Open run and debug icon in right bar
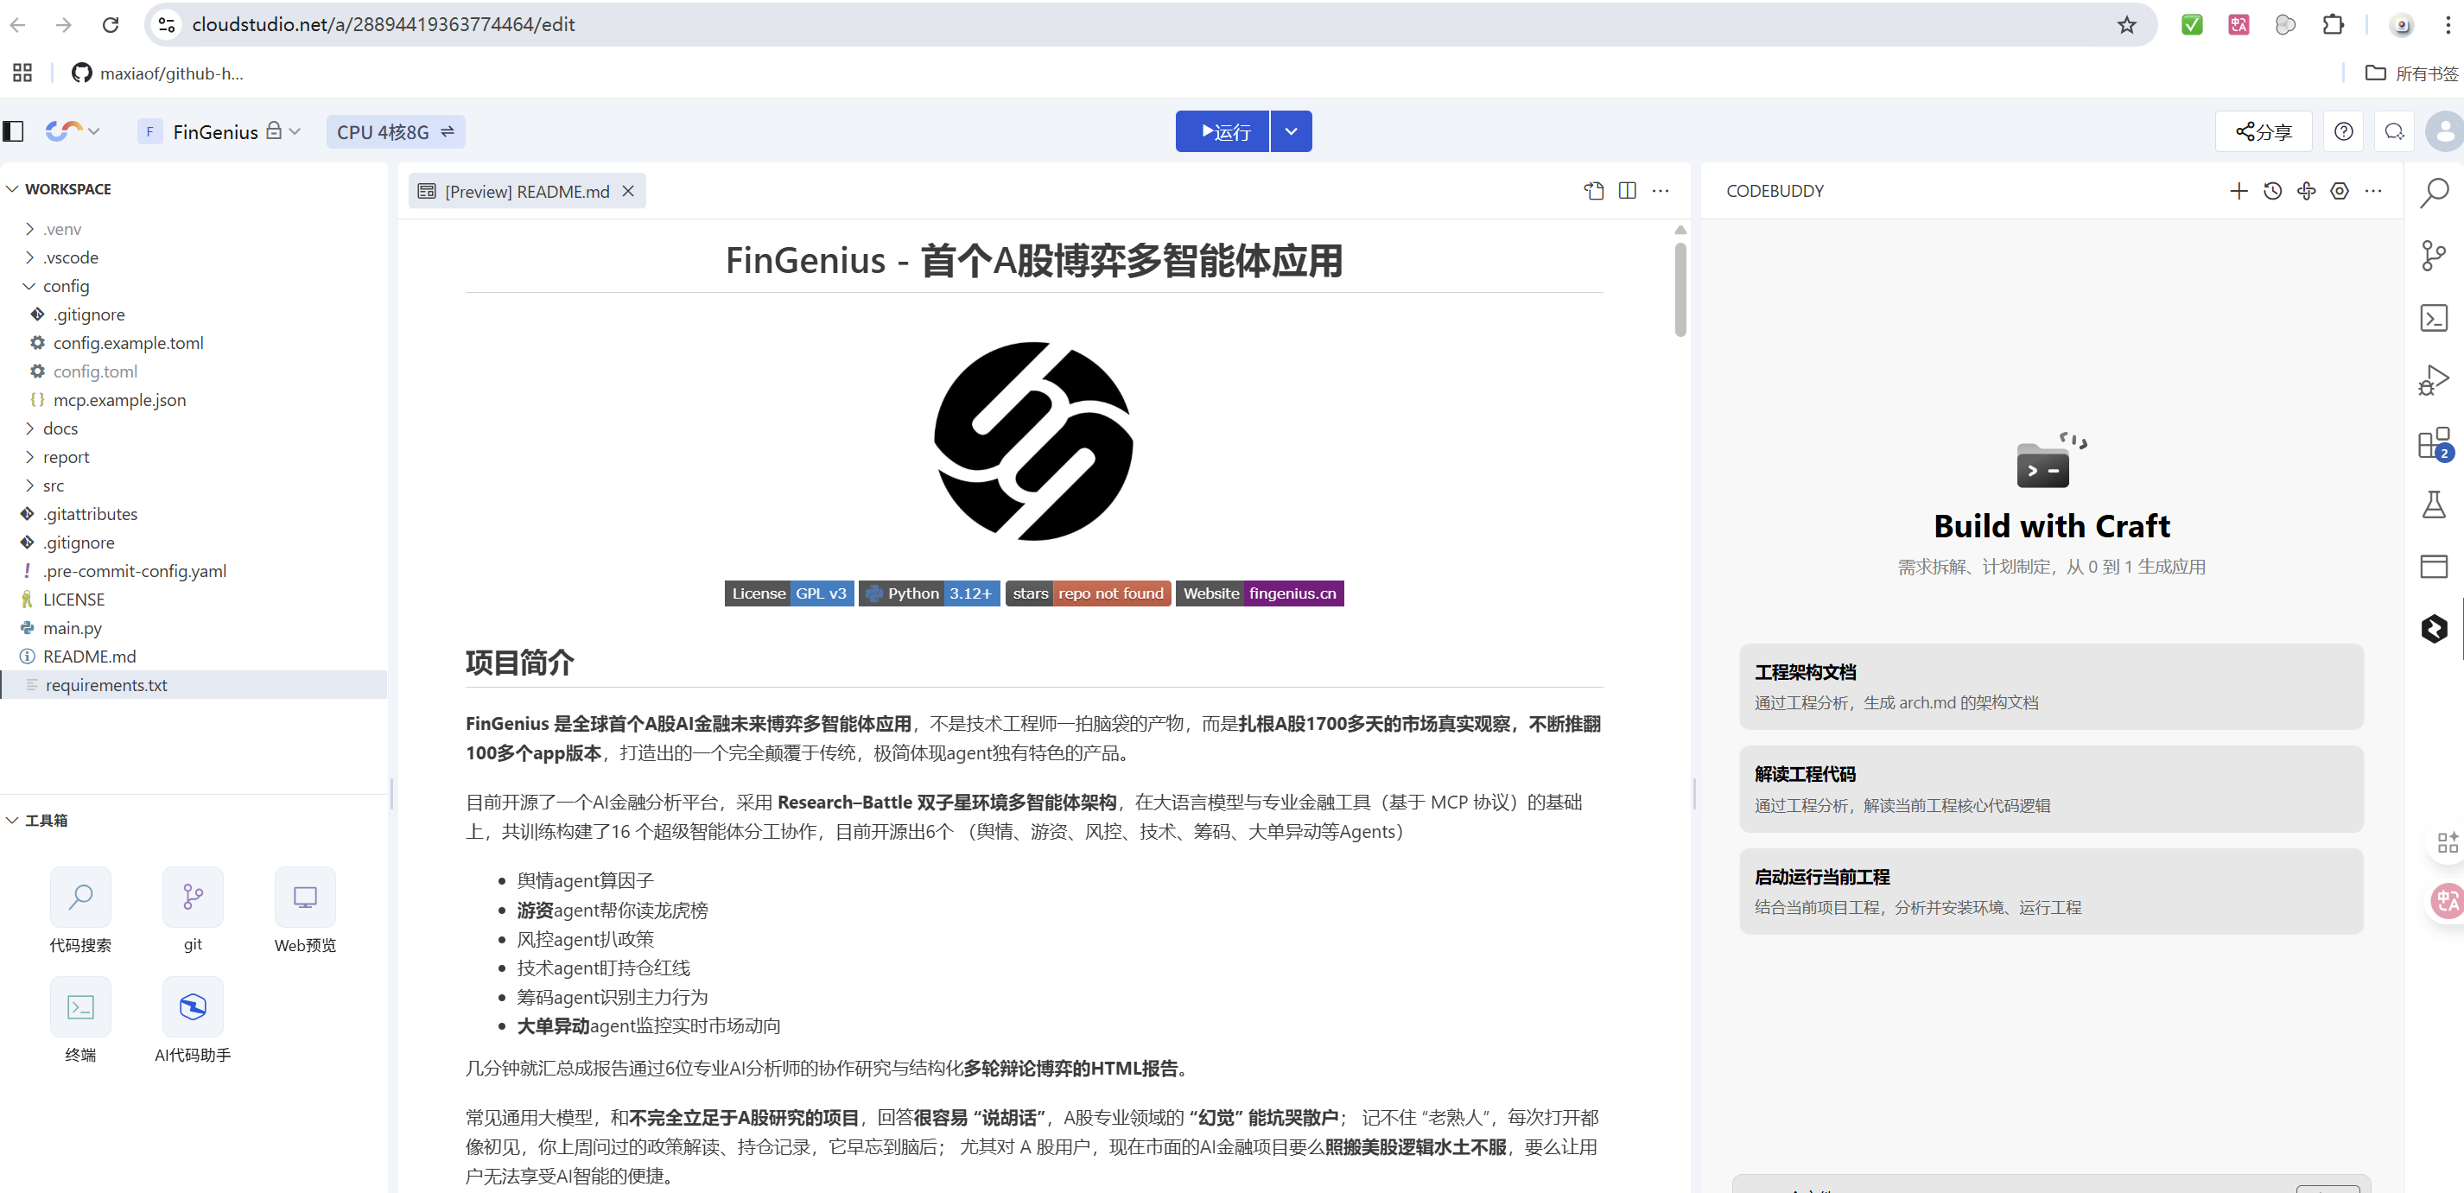The image size is (2464, 1193). [2435, 380]
